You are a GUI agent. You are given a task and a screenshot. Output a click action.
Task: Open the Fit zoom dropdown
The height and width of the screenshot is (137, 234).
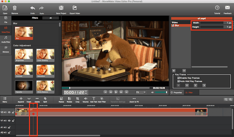coord(141,92)
